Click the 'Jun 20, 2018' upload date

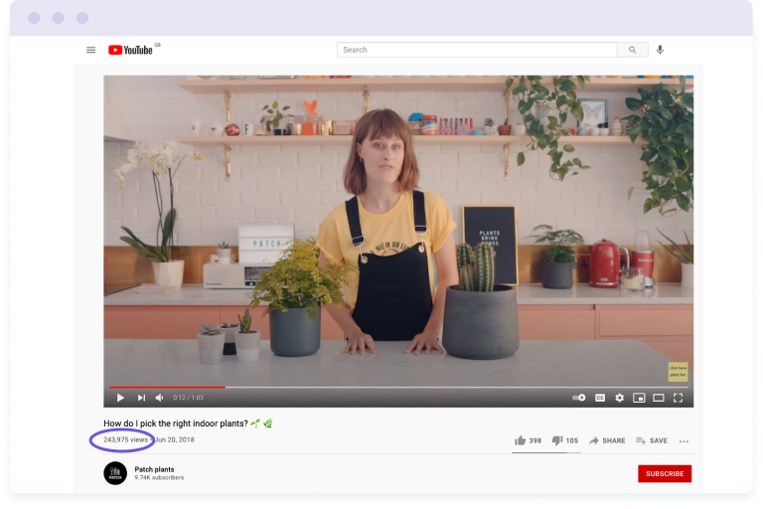pos(175,439)
